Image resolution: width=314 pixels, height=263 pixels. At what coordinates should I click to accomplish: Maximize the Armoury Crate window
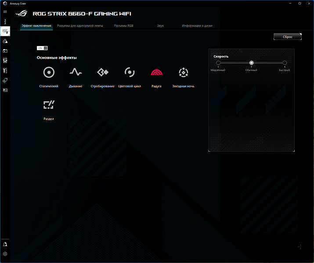point(300,4)
